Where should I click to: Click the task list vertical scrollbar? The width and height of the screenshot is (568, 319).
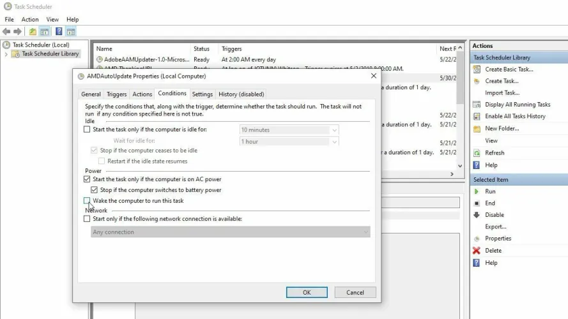461,108
